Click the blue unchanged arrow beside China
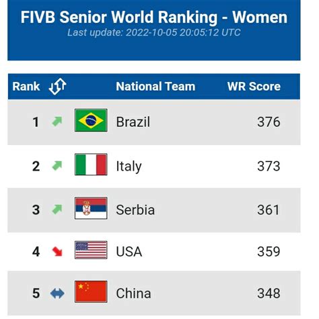This screenshot has width=319, height=319. [x=57, y=293]
